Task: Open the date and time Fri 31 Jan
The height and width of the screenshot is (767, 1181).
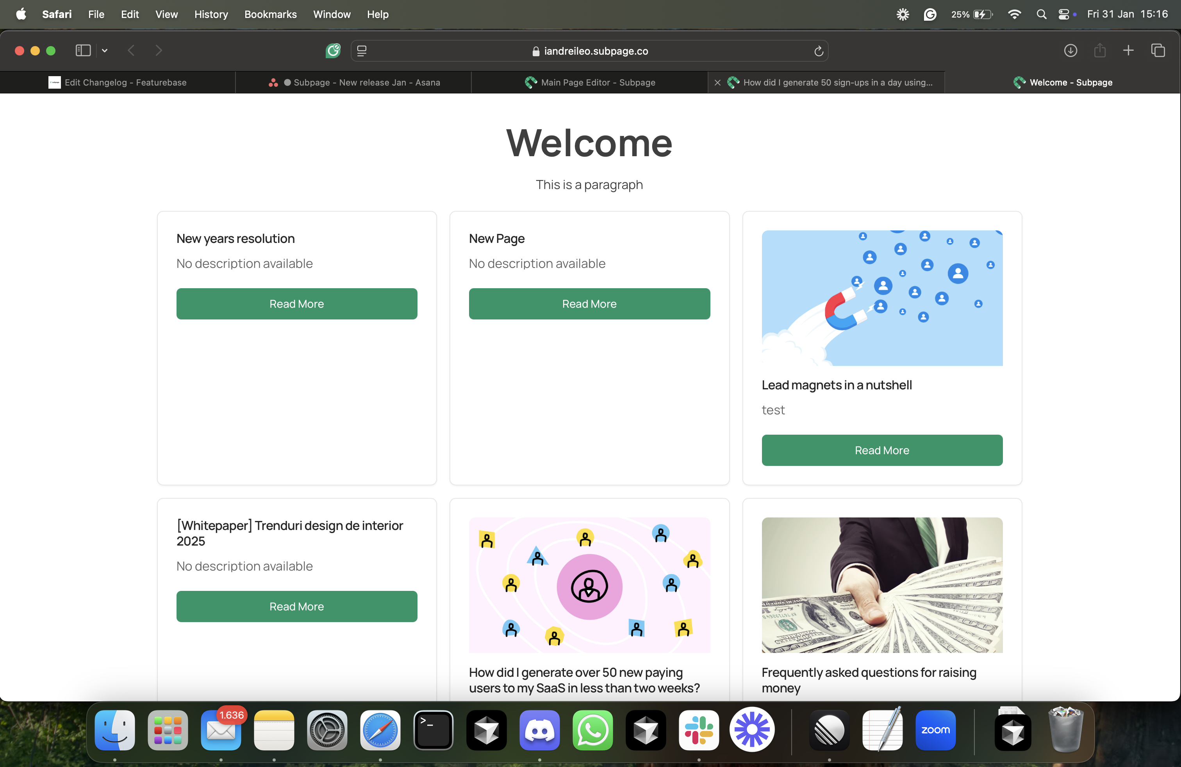Action: tap(1127, 14)
